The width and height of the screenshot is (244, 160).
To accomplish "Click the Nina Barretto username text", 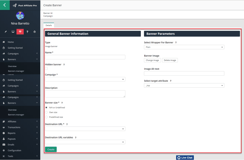I will [20, 23].
